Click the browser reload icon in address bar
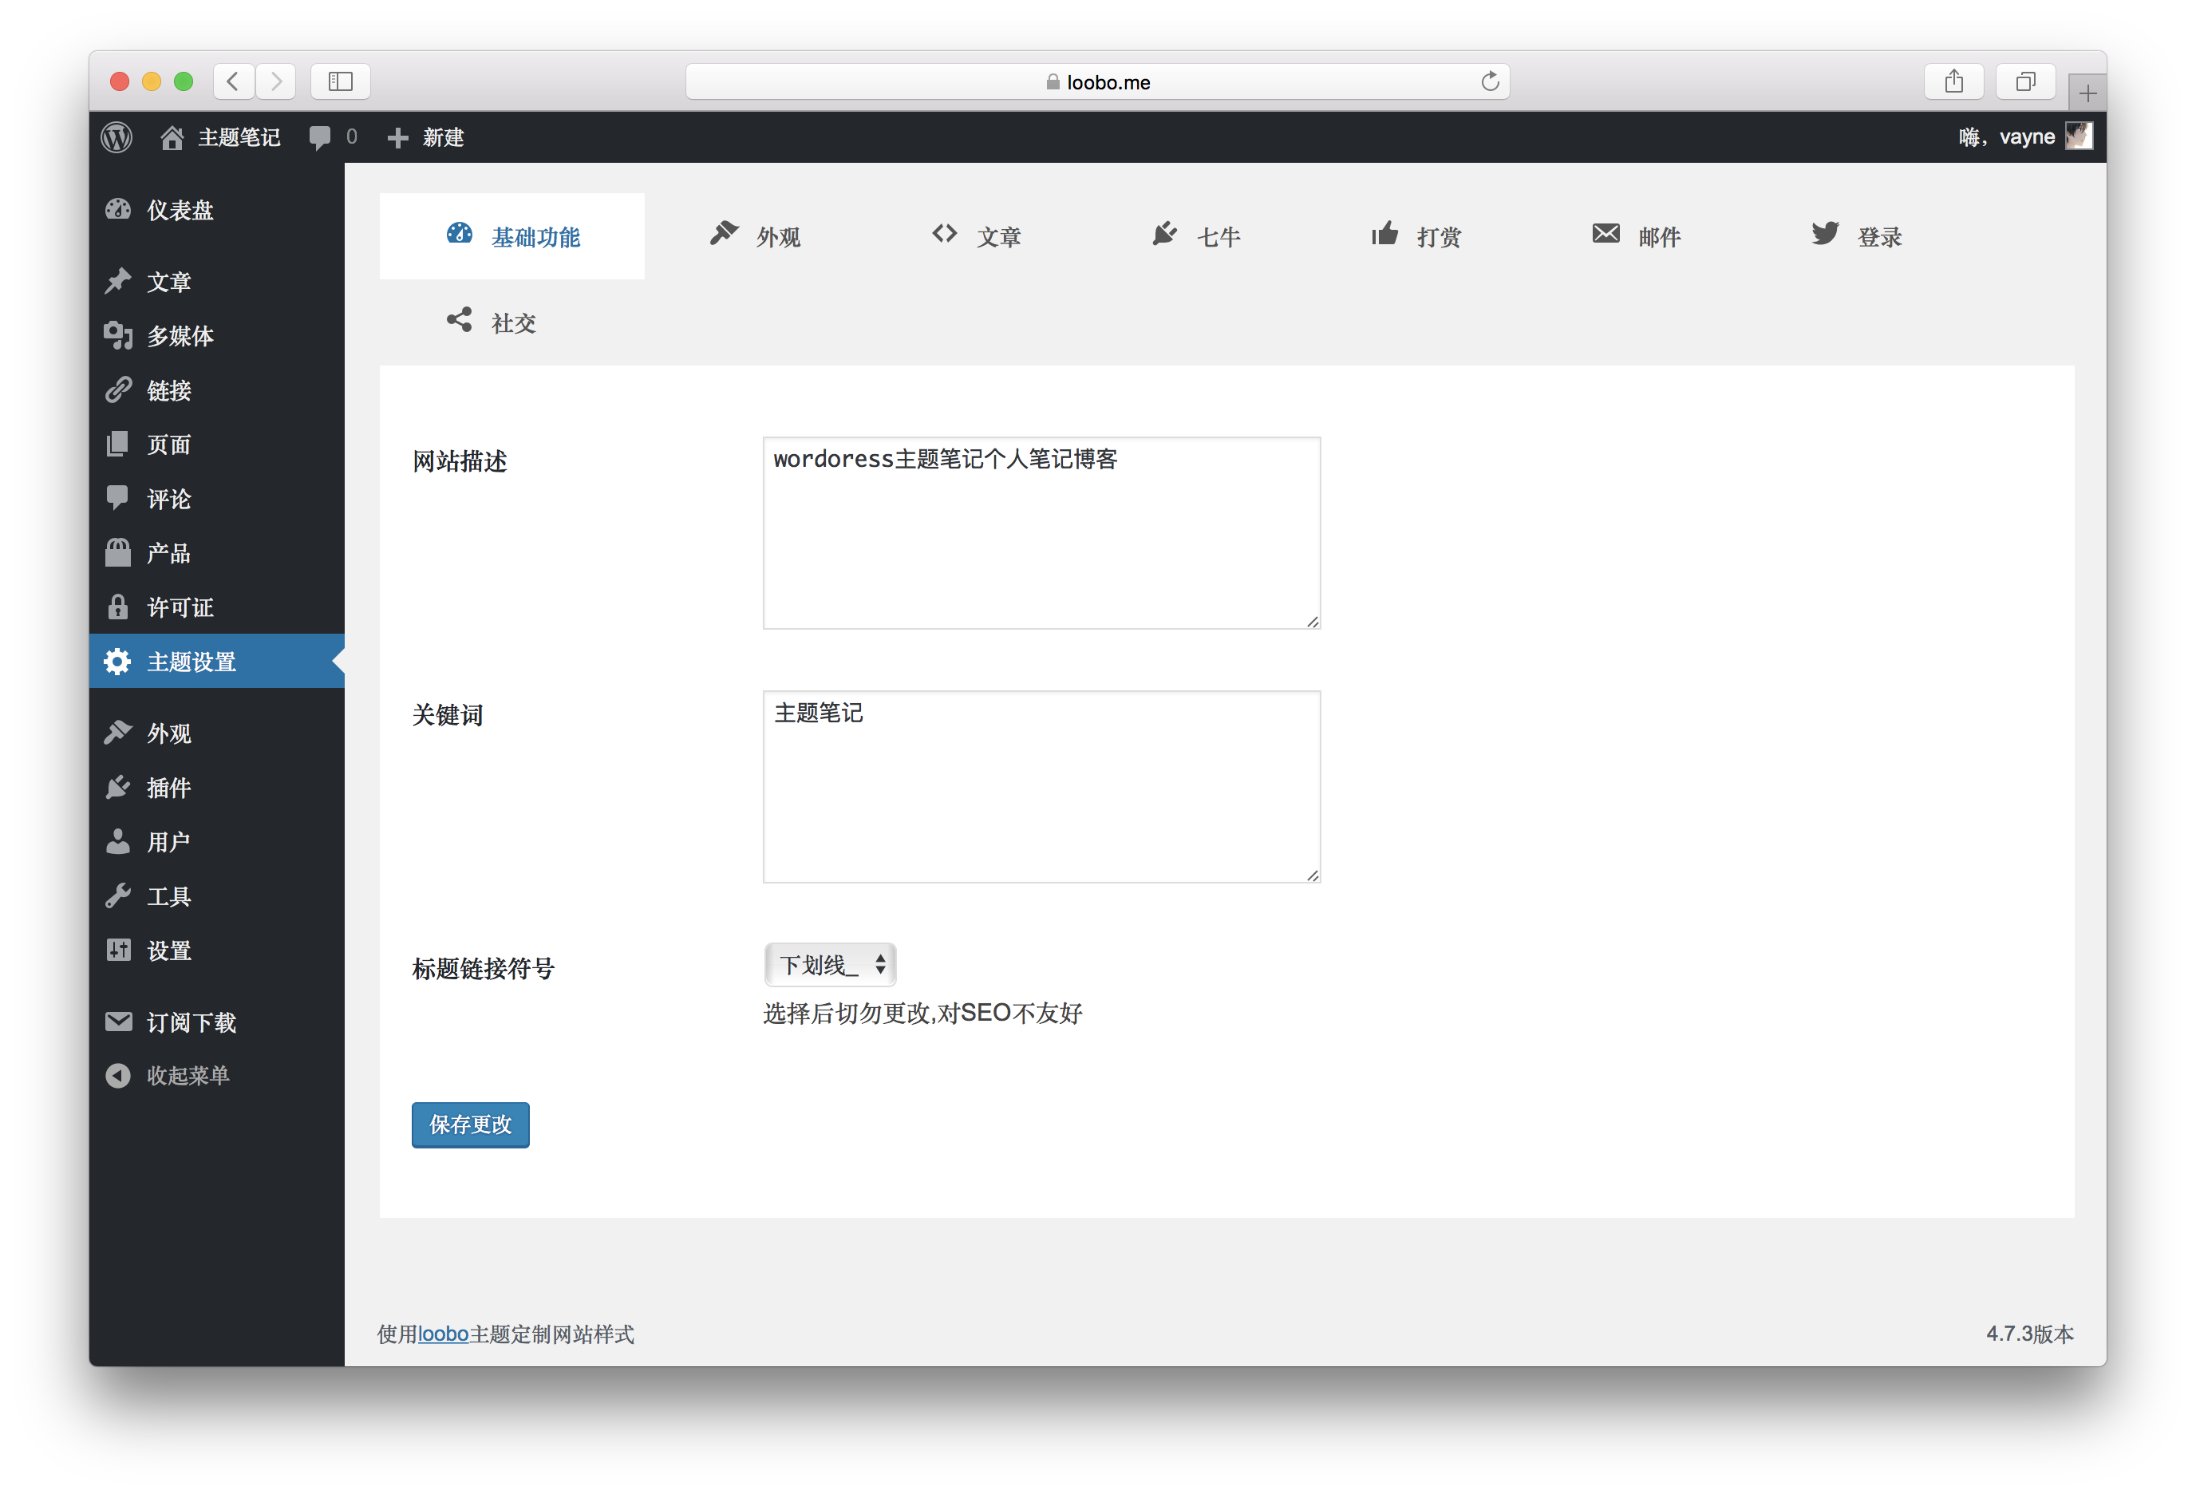The width and height of the screenshot is (2196, 1494). (1491, 81)
